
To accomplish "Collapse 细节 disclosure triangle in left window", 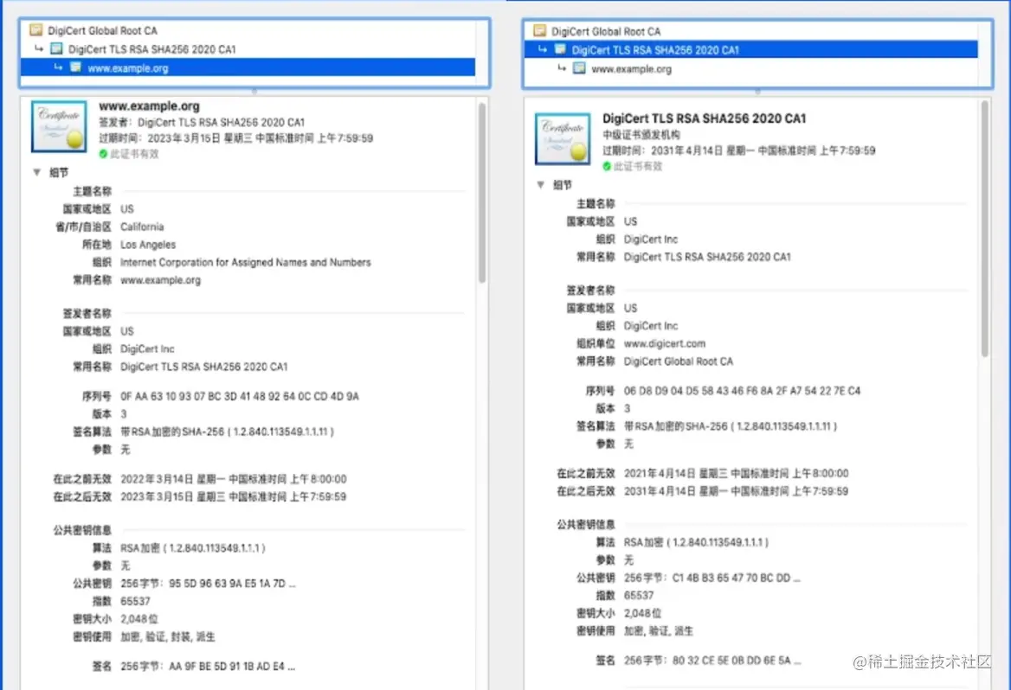I will [x=36, y=172].
